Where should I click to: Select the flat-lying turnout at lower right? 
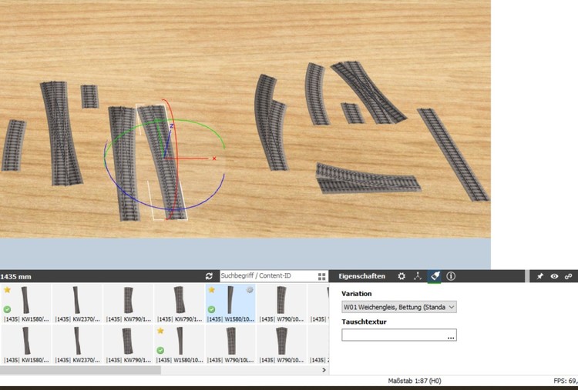[x=368, y=178]
